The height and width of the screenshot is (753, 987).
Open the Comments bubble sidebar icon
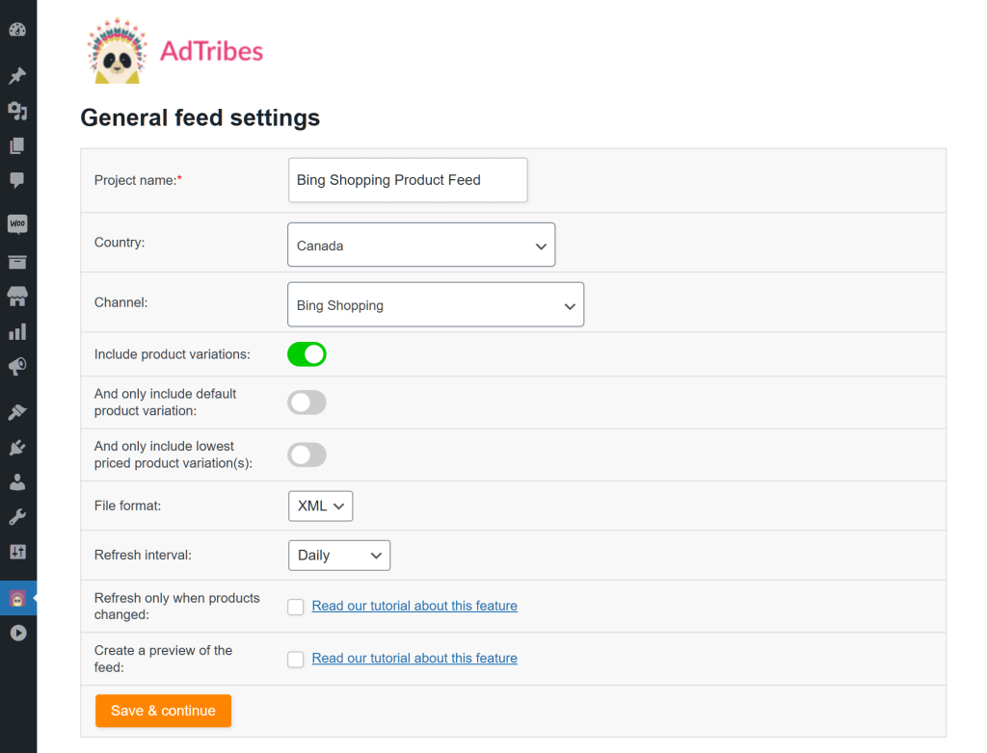click(17, 180)
